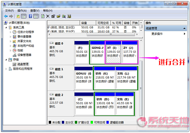Select the 文档 (L:) partition

coord(126,78)
